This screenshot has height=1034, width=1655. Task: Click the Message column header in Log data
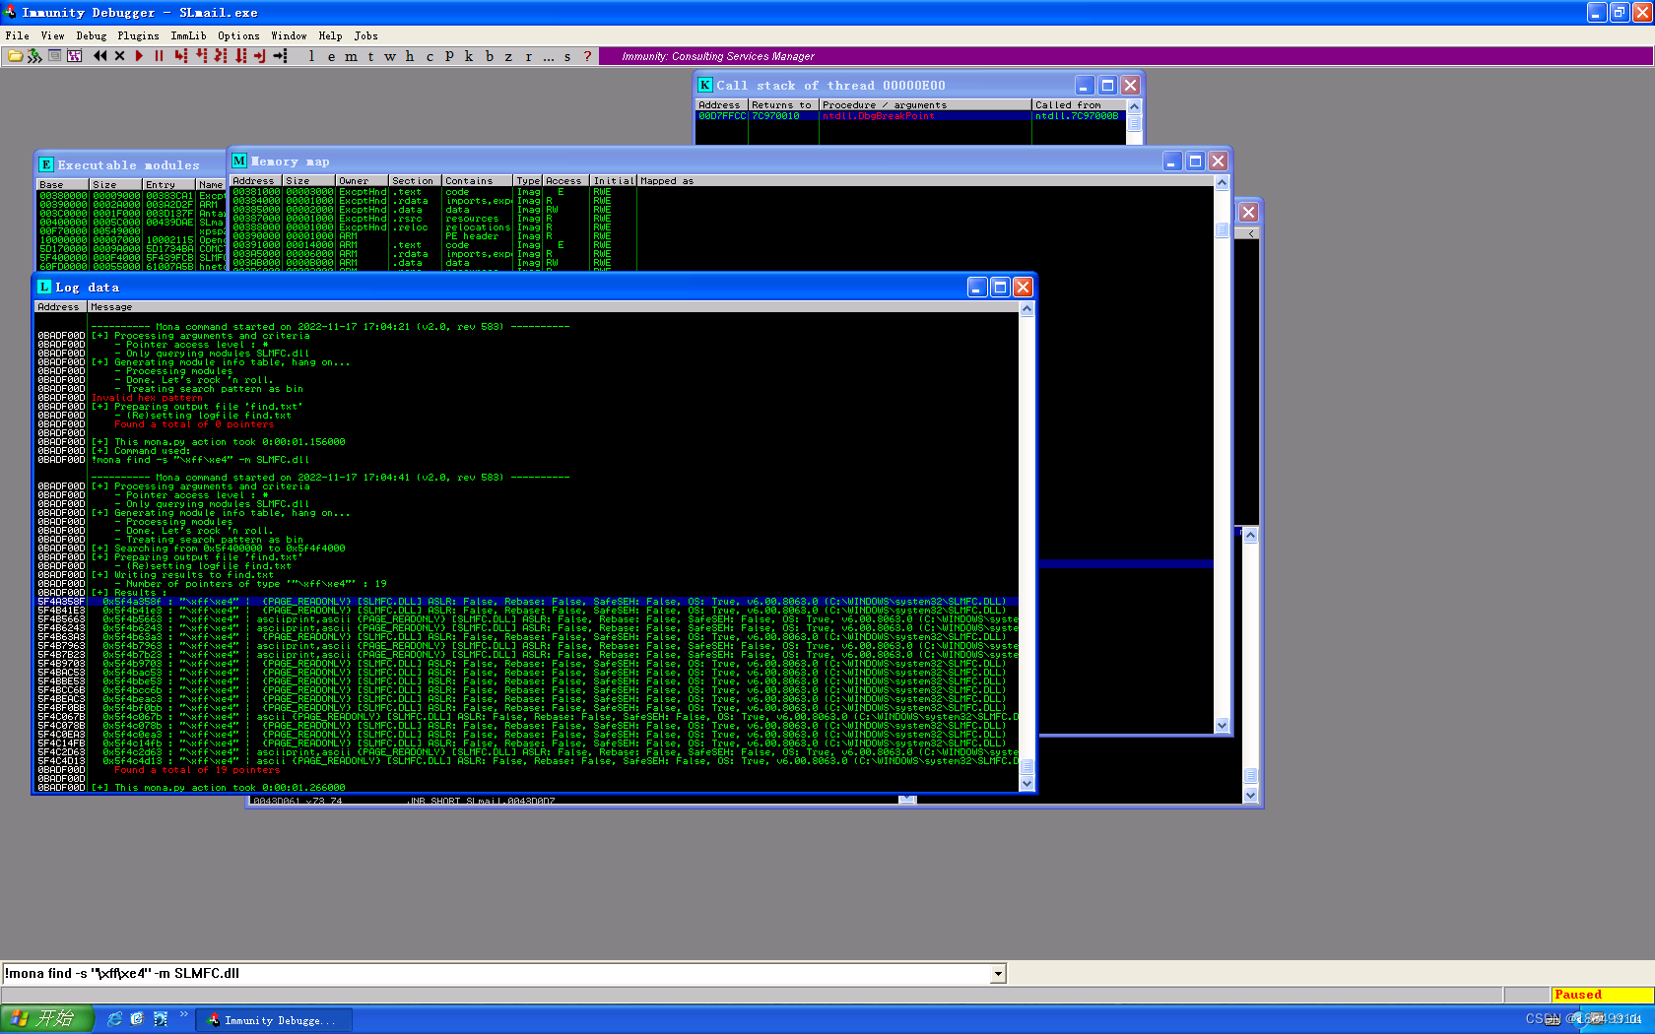pos(553,307)
